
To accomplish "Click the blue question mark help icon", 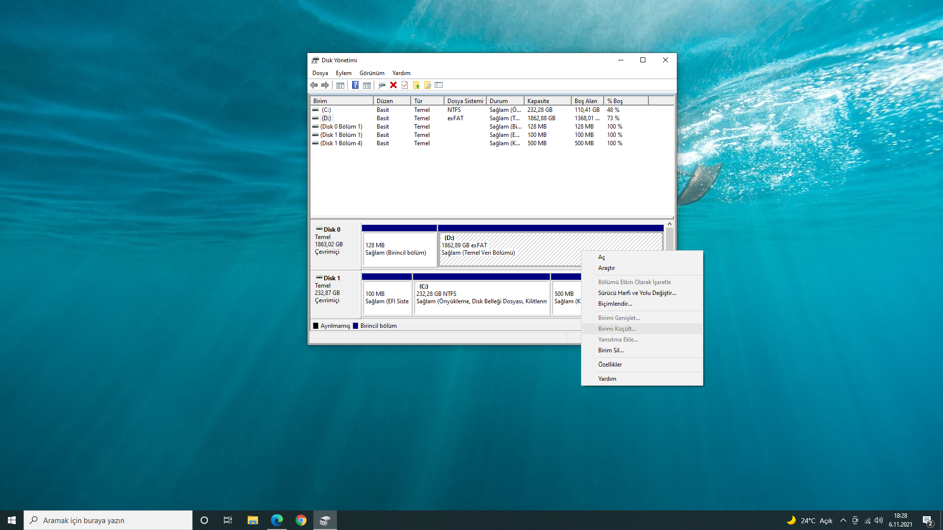I will (355, 85).
